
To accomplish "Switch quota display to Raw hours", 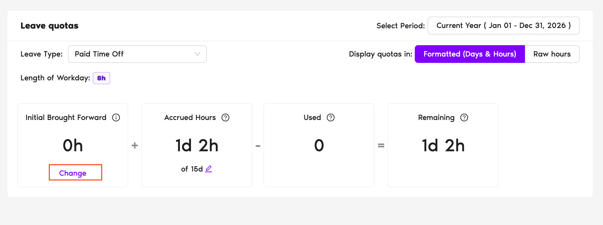I will tap(552, 54).
